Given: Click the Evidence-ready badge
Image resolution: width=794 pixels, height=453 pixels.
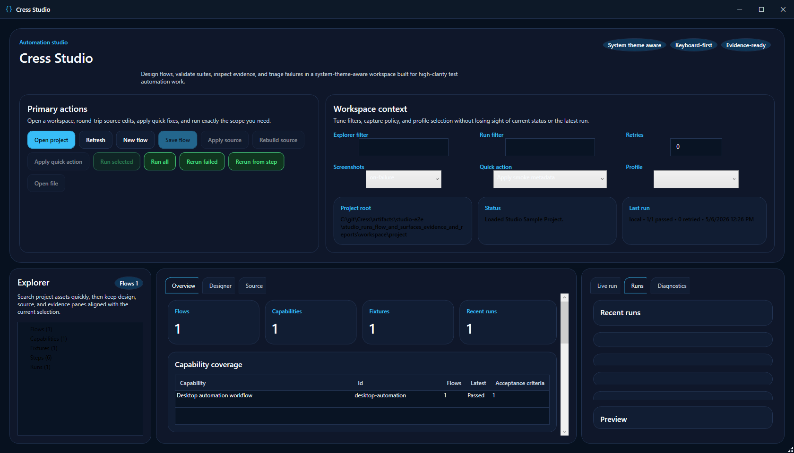Looking at the screenshot, I should coord(746,45).
